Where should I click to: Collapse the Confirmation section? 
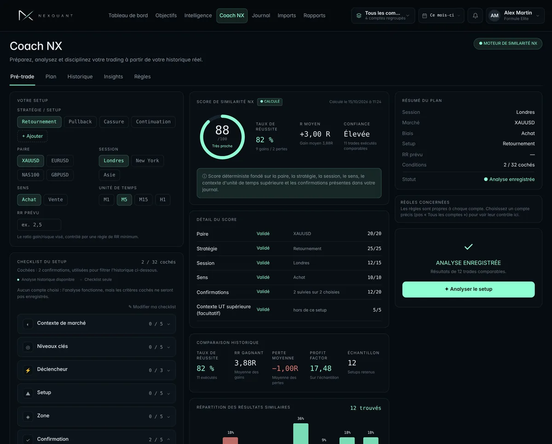click(97, 438)
